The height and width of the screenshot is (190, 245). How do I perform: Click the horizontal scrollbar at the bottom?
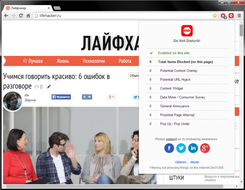click(x=115, y=186)
